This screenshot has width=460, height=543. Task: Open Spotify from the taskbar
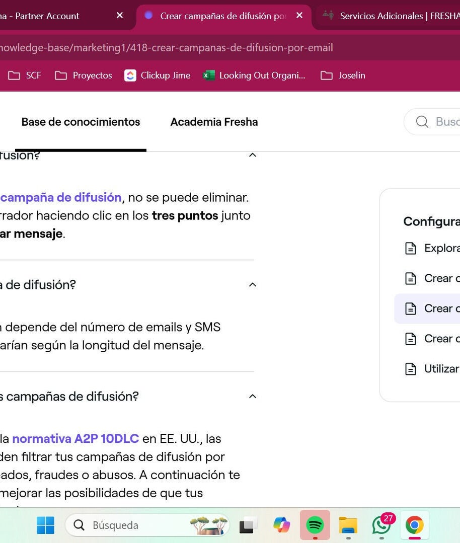coord(315,525)
